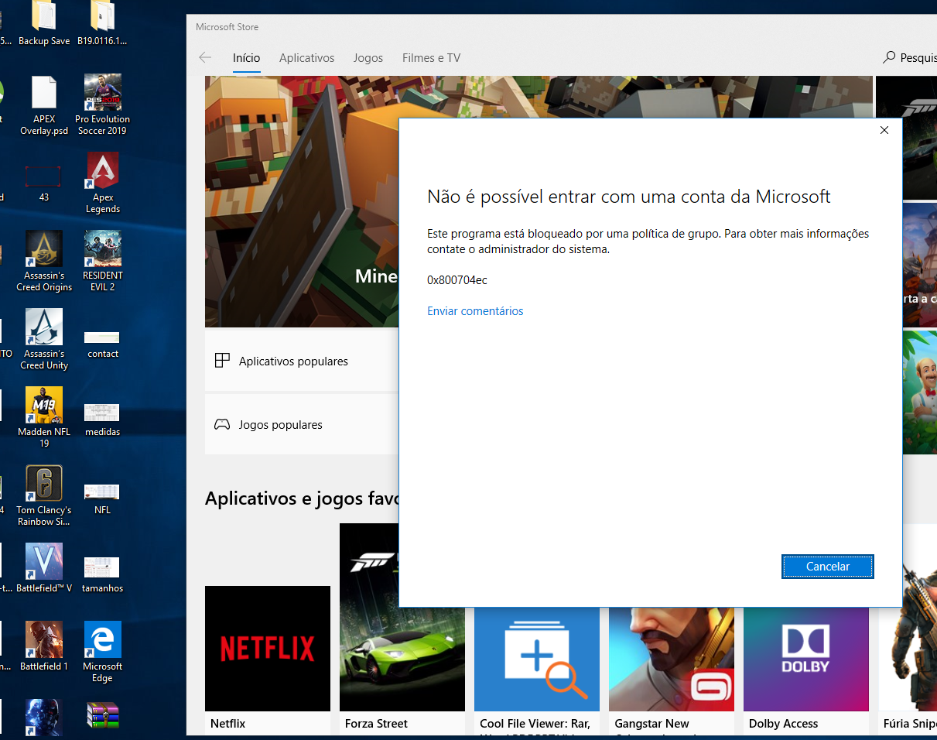Select the Backup Save folder on desktop
937x740 pixels.
coord(44,24)
